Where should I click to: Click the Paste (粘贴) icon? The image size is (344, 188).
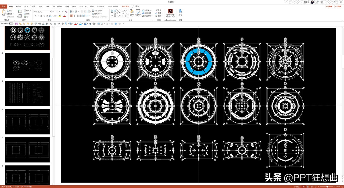4,12
